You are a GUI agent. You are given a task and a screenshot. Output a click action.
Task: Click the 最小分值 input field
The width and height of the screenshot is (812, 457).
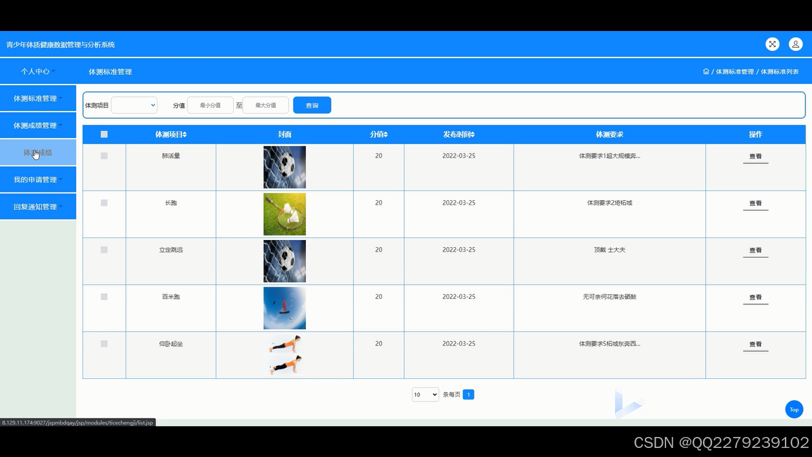point(210,105)
